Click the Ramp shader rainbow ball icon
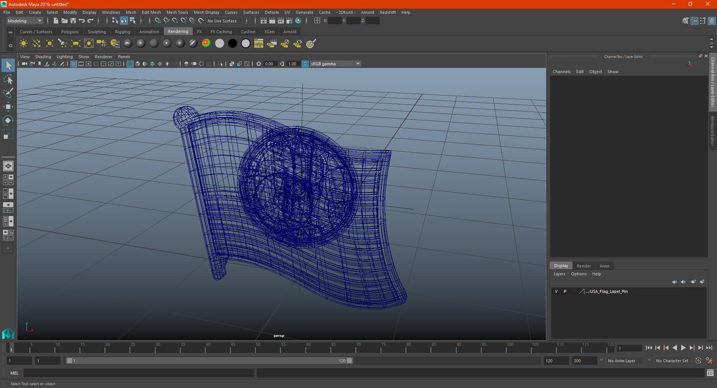Screen dimensions: 717x388 (x=206, y=44)
